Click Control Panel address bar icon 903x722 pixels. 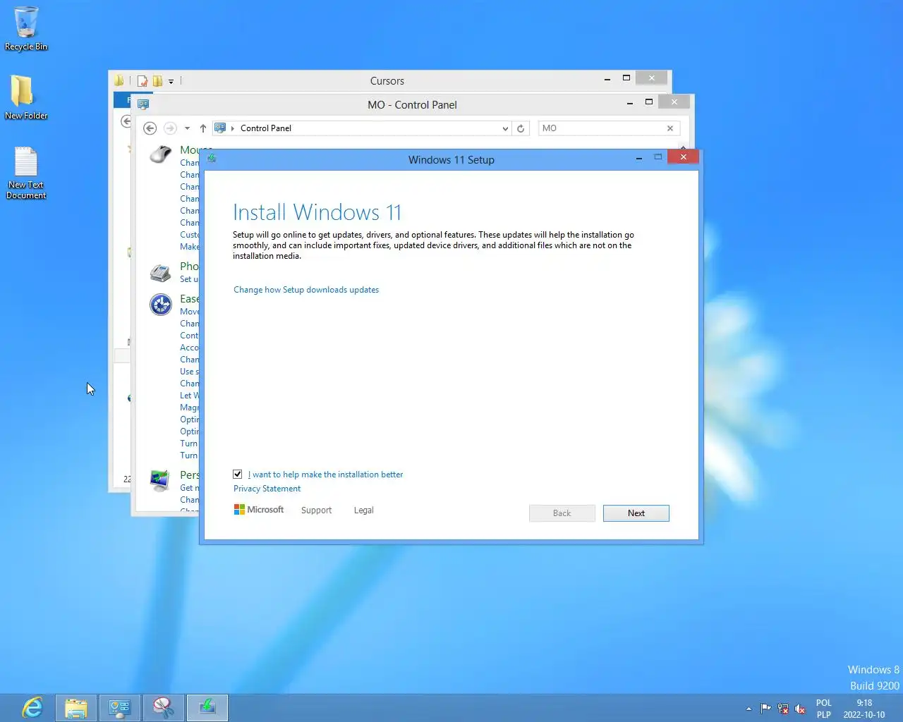[220, 128]
